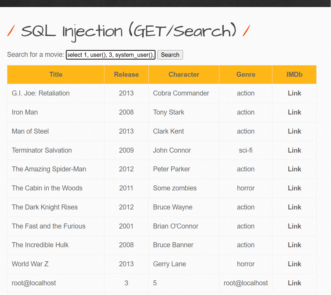Click the 'Bruce Banner' character cell
331x295 pixels.
(x=184, y=245)
